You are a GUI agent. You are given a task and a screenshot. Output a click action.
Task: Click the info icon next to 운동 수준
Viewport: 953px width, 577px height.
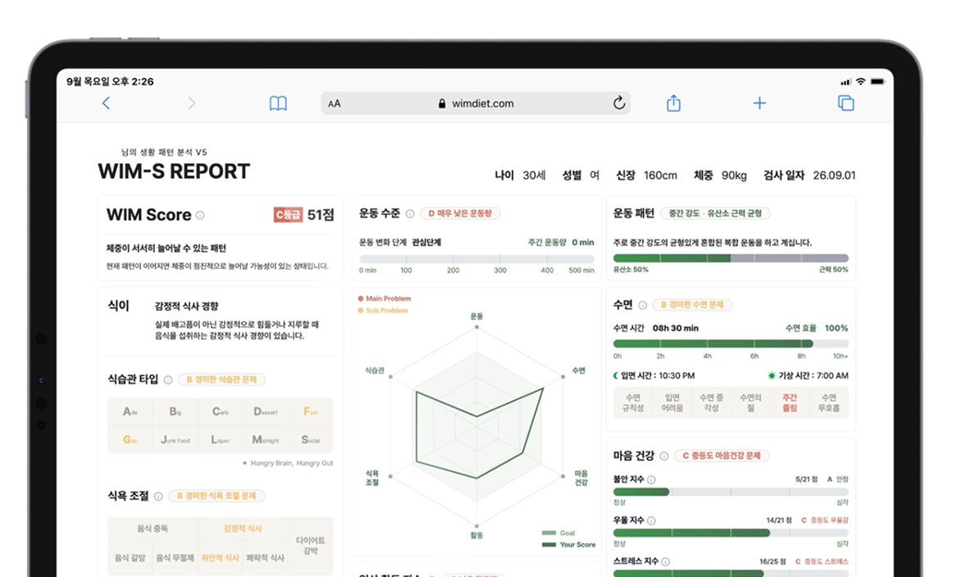[409, 213]
